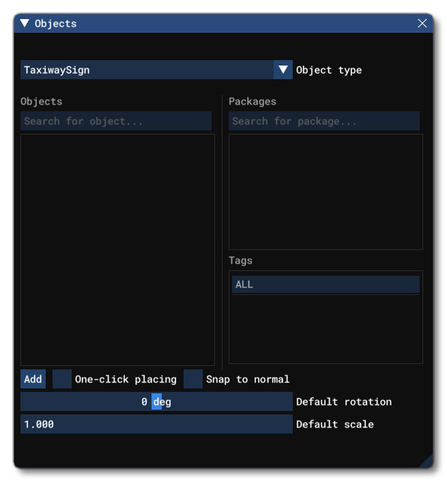The height and width of the screenshot is (482, 447).
Task: Focus the Search for object field
Action: 116,122
